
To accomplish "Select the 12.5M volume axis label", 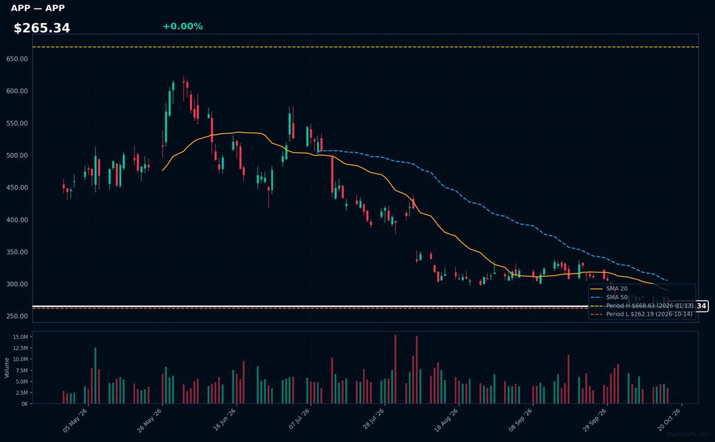I will 20,348.
